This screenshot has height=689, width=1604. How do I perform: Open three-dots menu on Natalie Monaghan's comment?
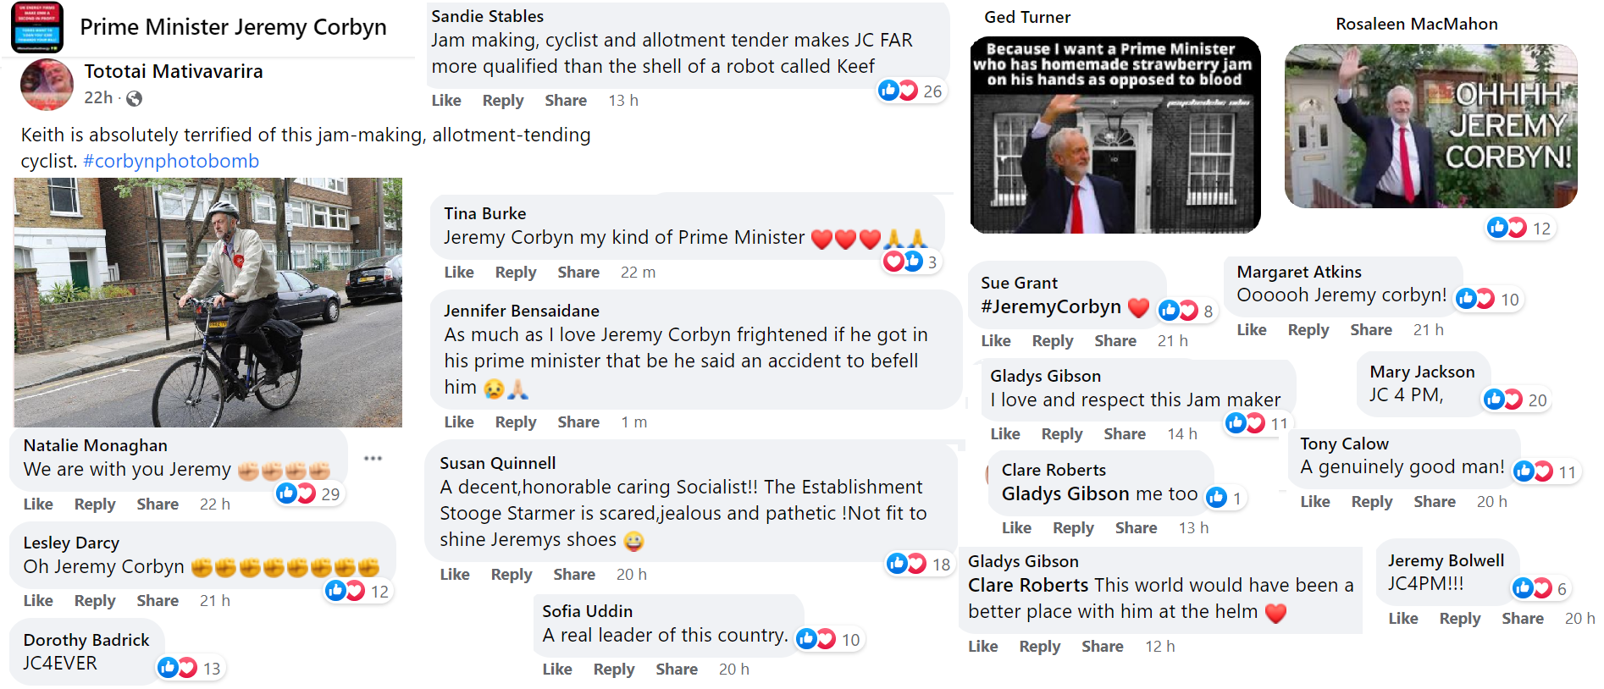click(373, 458)
